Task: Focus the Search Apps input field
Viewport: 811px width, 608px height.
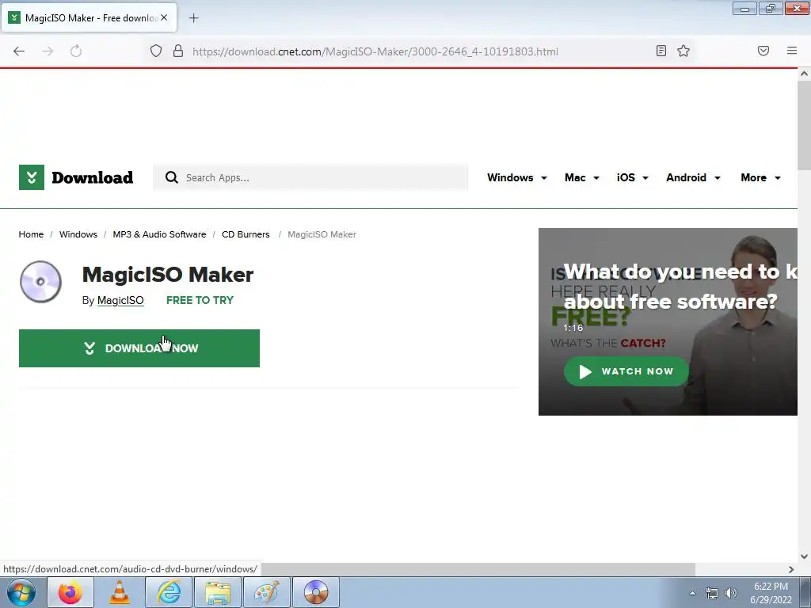Action: point(310,177)
